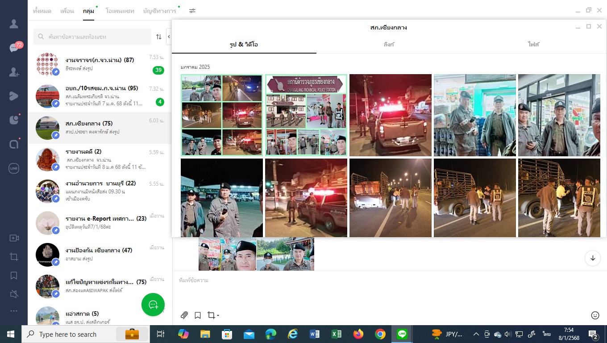Toggle notifications mute icon in sidebar
The width and height of the screenshot is (607, 343).
coord(14,294)
